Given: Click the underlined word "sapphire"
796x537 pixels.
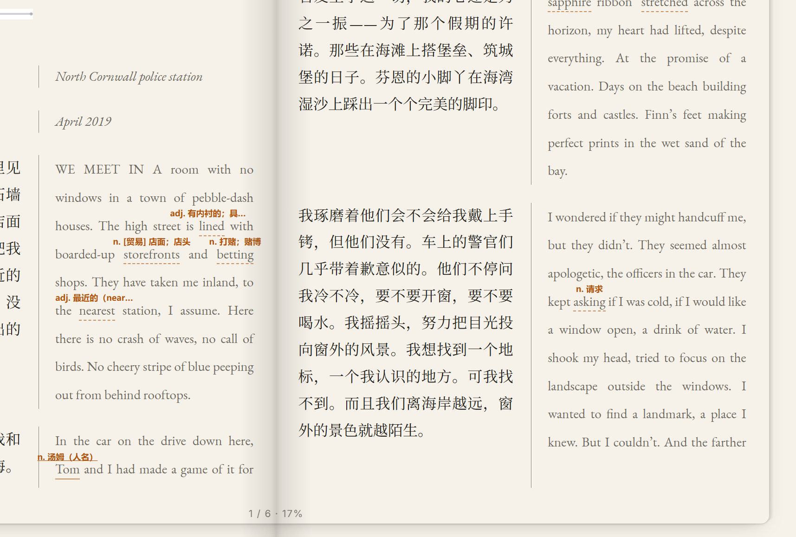Looking at the screenshot, I should [569, 4].
